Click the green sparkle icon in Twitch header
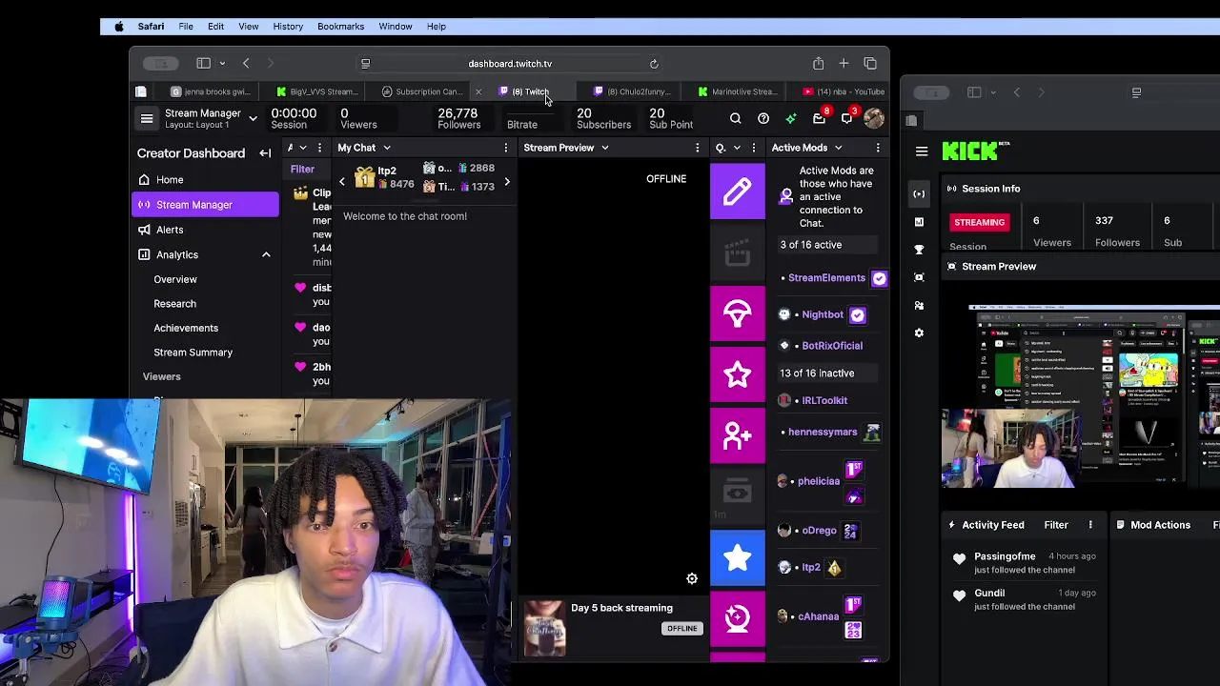1220x686 pixels. point(791,119)
